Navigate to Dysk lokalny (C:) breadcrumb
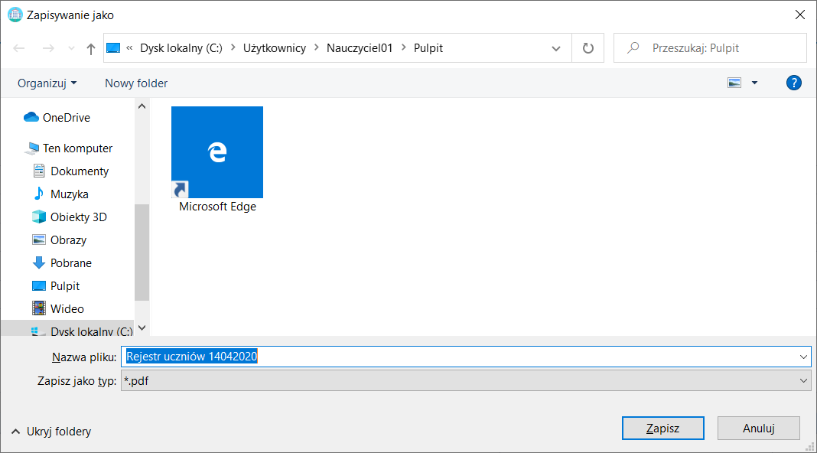This screenshot has height=453, width=817. [x=181, y=48]
